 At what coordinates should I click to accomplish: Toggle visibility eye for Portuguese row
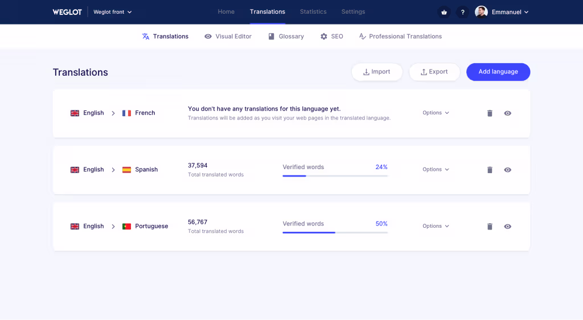(507, 227)
